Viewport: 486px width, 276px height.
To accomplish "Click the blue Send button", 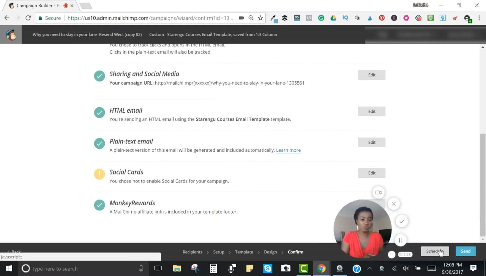I will click(465, 251).
